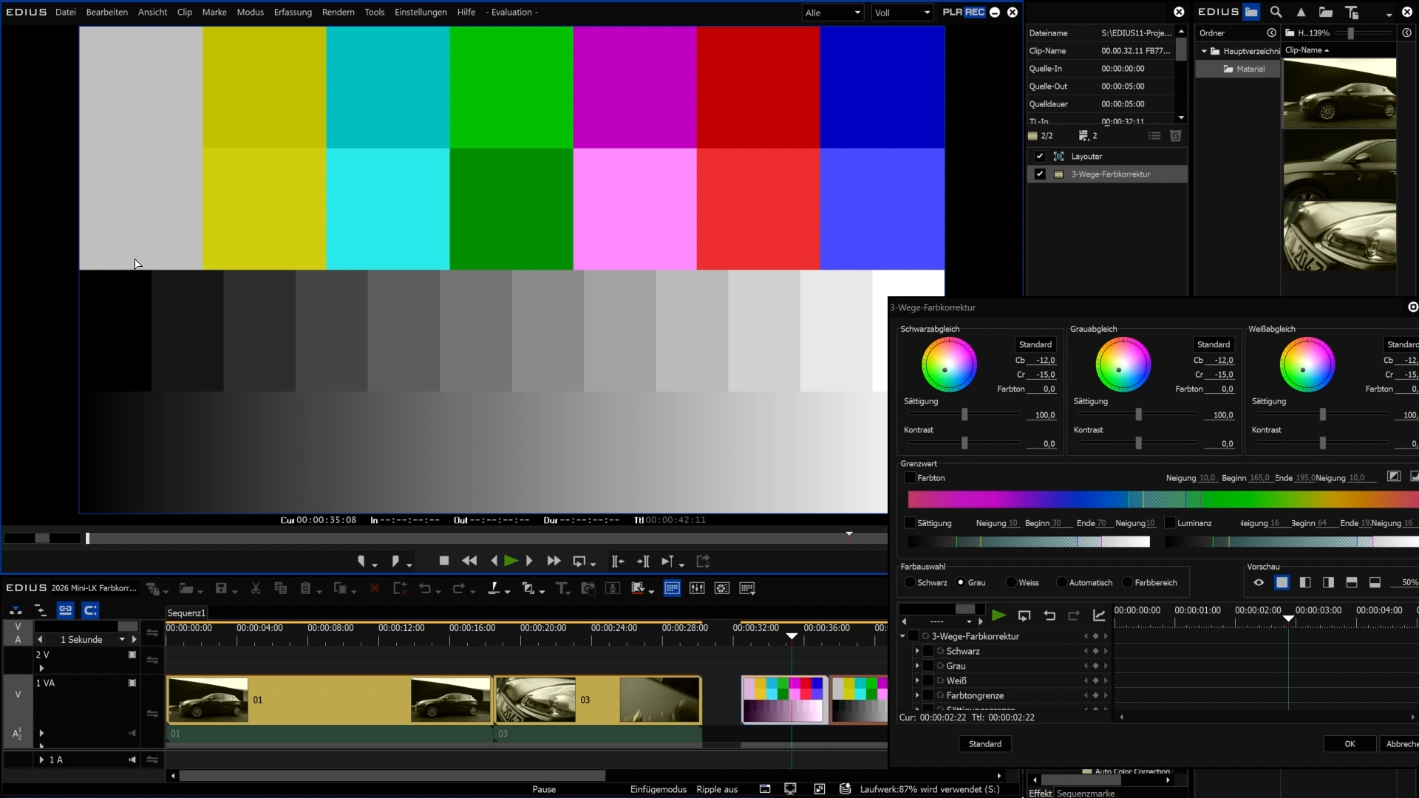The height and width of the screenshot is (798, 1419).
Task: Open the Alle dropdown in the menu bar
Action: pyautogui.click(x=832, y=13)
